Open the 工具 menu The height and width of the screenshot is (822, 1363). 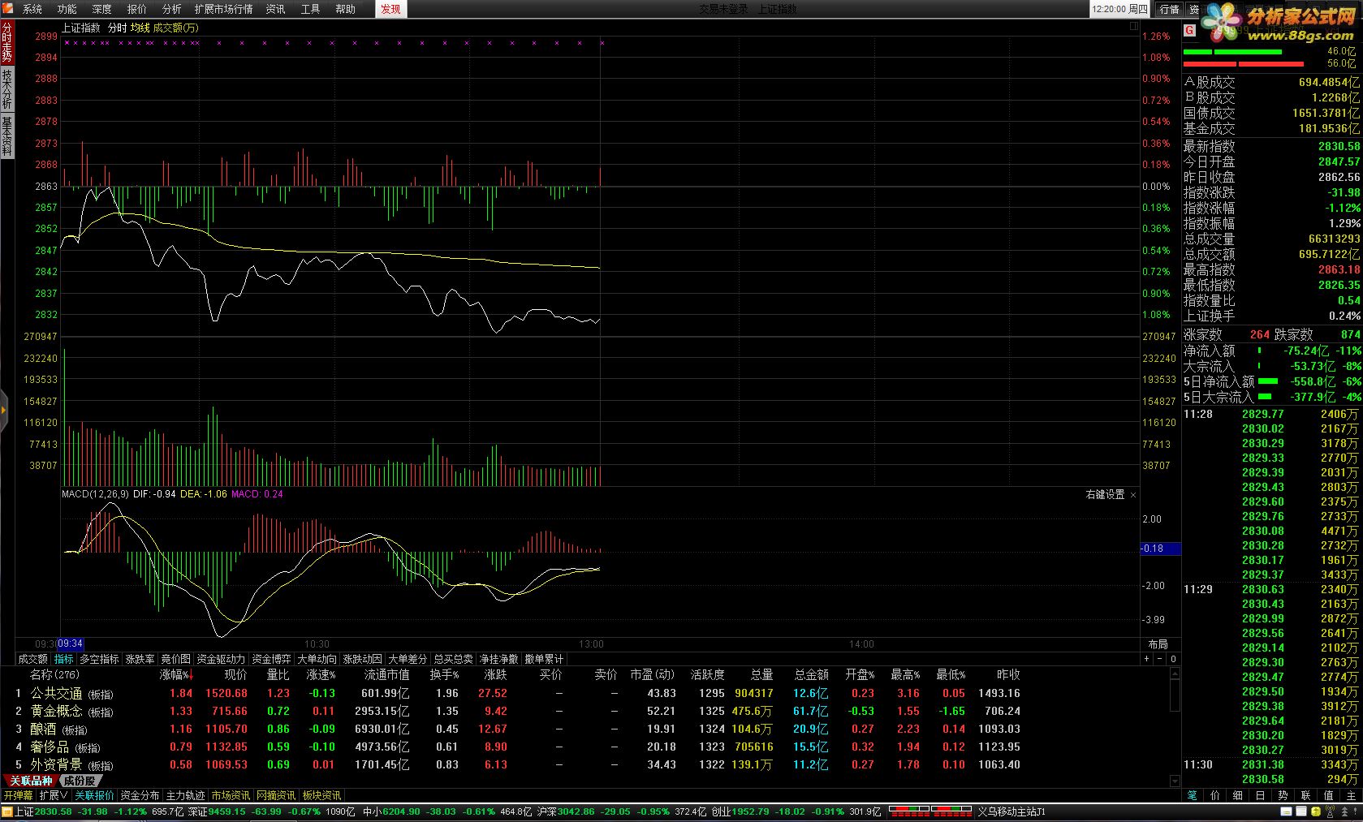pos(310,9)
